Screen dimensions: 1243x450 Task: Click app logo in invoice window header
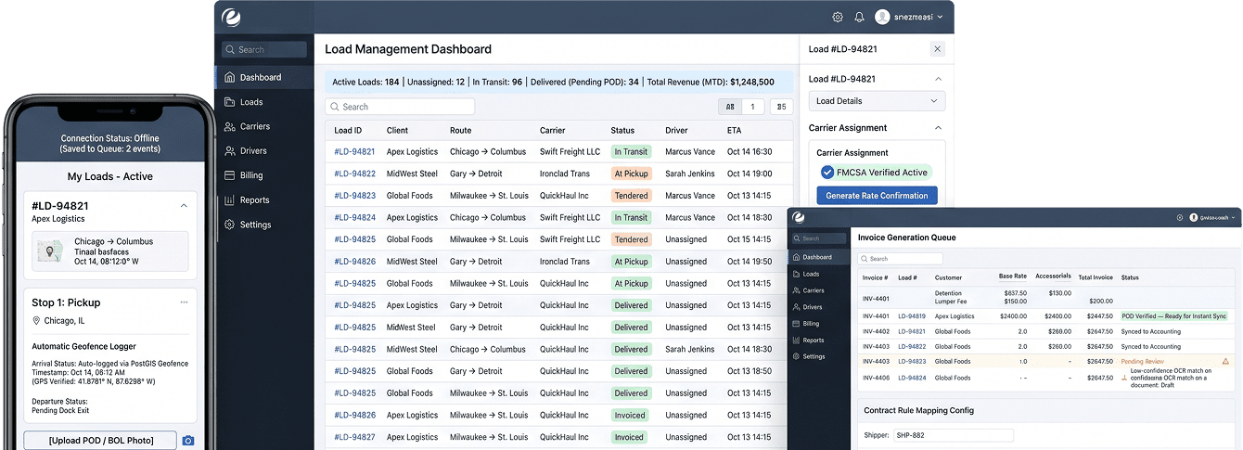click(799, 217)
